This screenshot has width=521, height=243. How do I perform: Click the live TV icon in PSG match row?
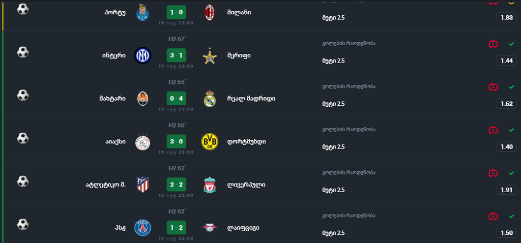point(493,216)
